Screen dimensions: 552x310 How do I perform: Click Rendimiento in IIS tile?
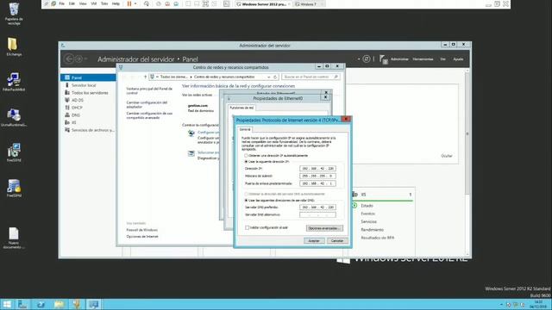tap(372, 230)
